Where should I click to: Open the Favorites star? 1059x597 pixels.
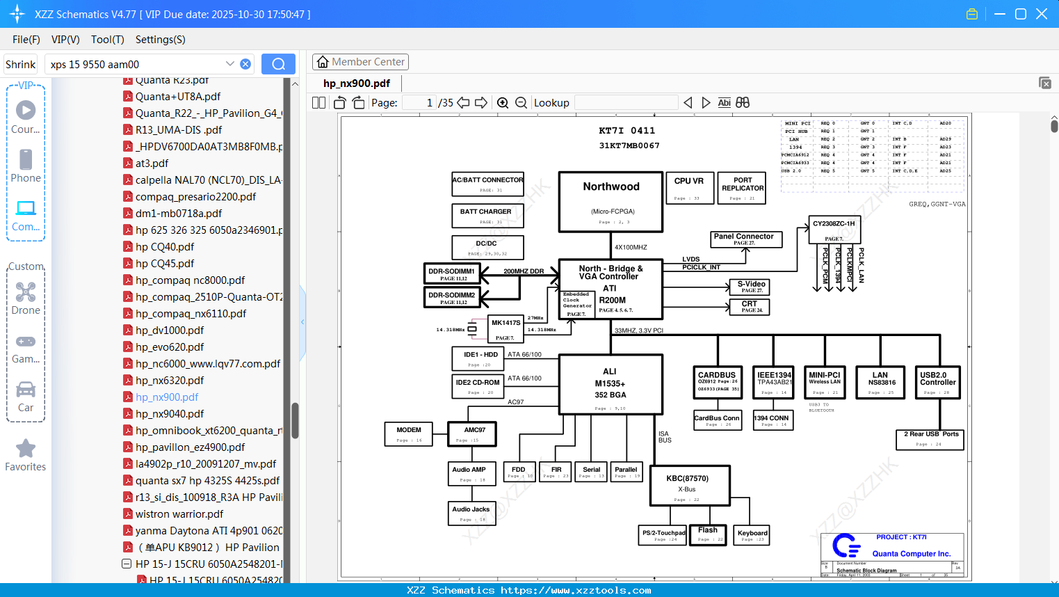[x=26, y=455]
